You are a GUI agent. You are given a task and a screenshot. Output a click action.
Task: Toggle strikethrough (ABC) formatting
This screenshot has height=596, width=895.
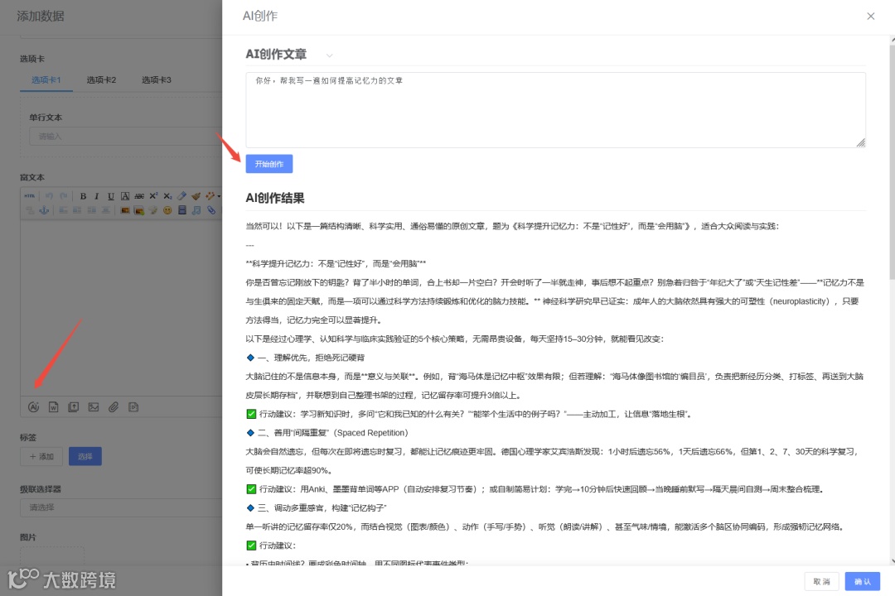click(x=139, y=196)
